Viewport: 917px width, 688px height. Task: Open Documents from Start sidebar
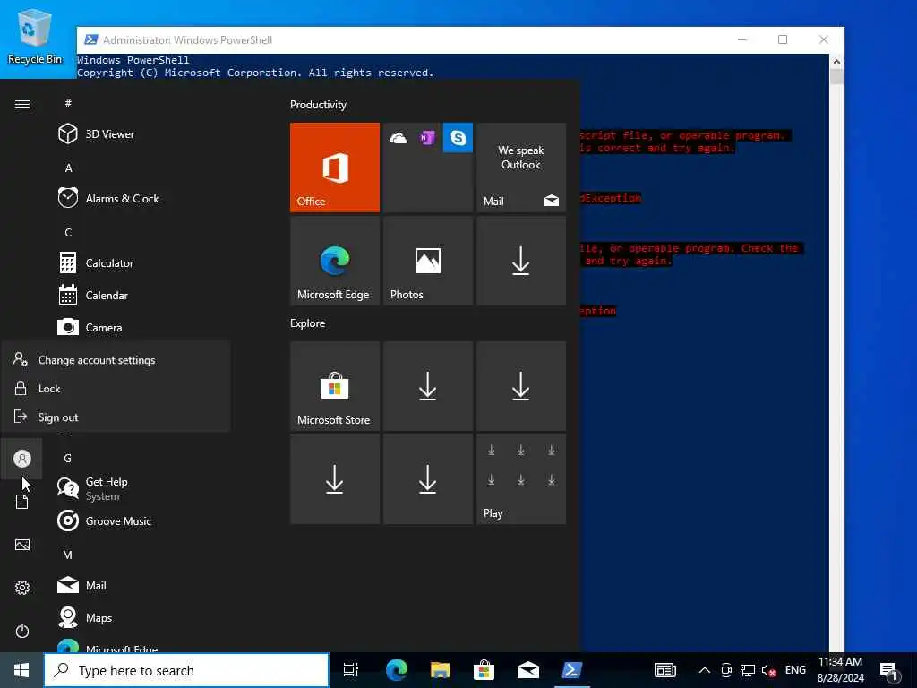click(x=22, y=502)
